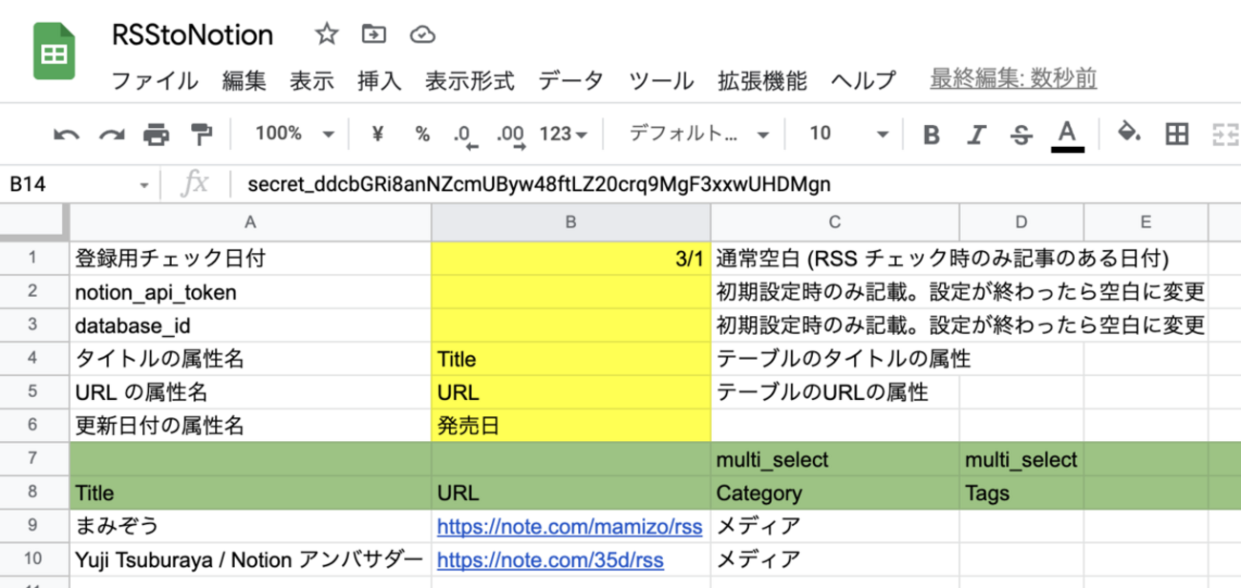
Task: Open the 拡張機能 menu
Action: (x=762, y=81)
